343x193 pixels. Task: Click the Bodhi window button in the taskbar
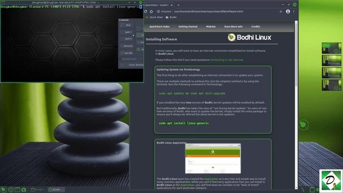click(56, 190)
